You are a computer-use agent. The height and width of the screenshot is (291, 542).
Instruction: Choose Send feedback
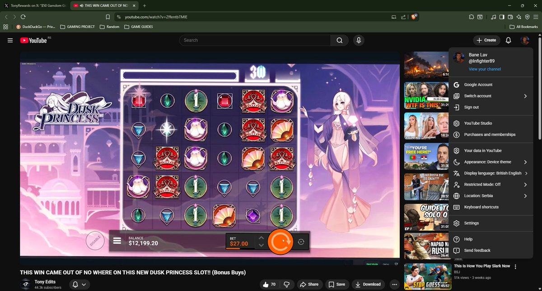coord(491,250)
